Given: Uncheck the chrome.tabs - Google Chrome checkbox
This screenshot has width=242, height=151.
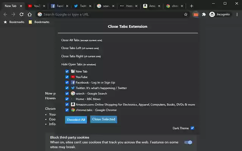Looking at the screenshot, I should [67, 110].
